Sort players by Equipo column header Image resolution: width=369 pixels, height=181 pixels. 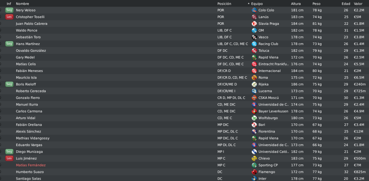tap(257, 4)
